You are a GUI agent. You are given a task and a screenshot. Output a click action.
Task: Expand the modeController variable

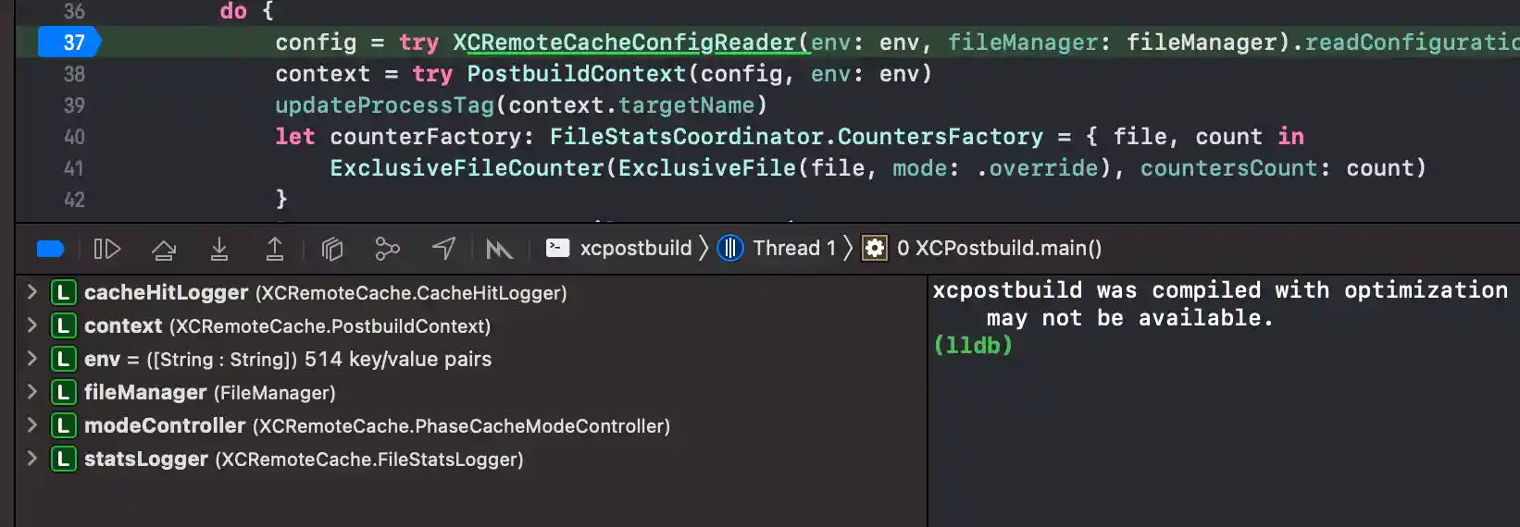32,425
